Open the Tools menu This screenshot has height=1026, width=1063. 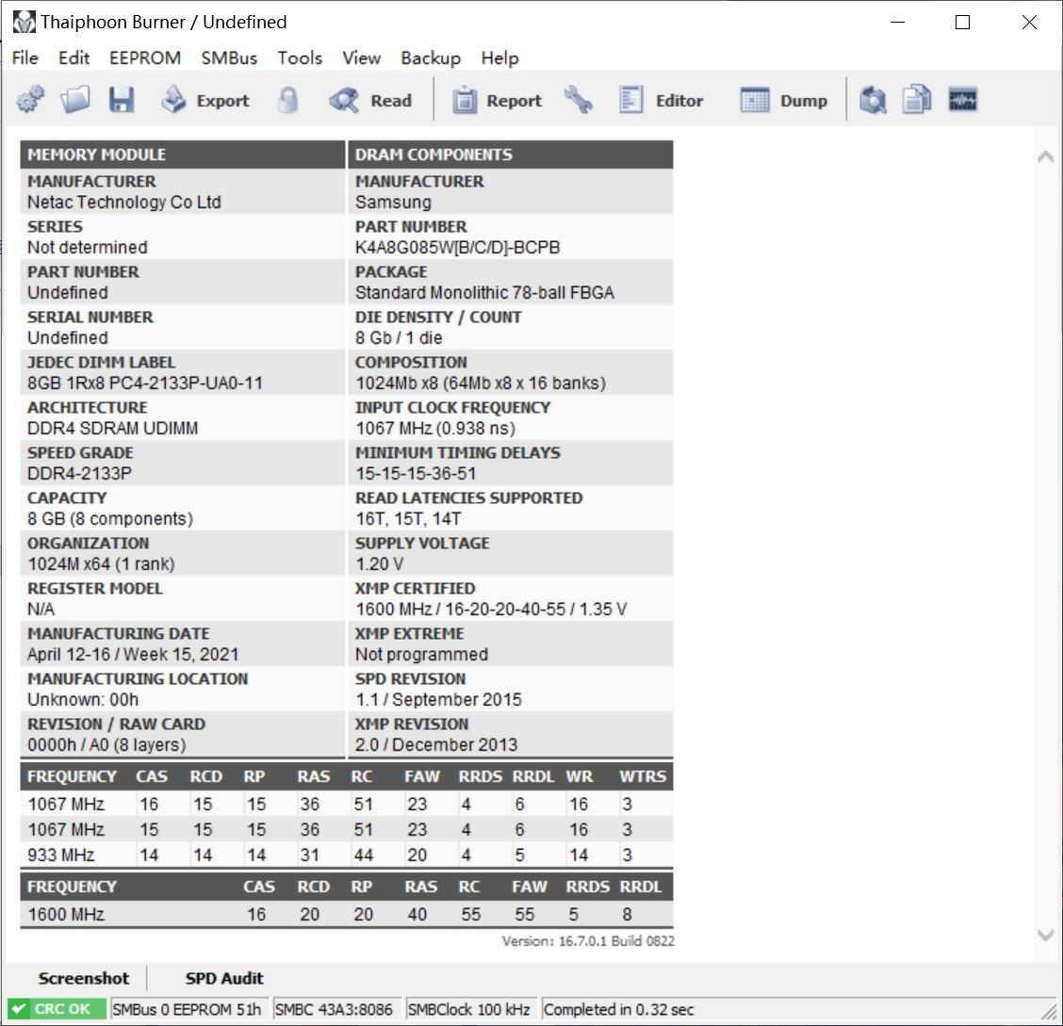[300, 58]
